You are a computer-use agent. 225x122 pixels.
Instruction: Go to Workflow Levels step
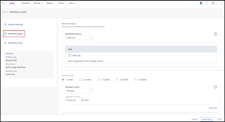pos(16,34)
